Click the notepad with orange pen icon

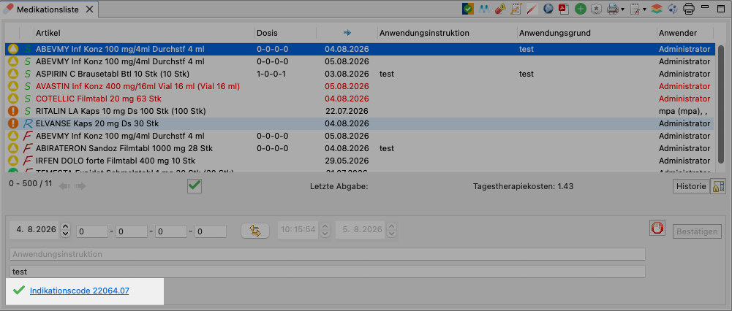[516, 8]
